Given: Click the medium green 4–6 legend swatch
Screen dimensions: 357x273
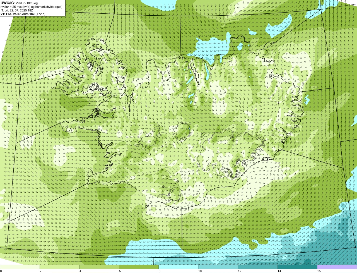Looking at the screenshot, I should click(x=99, y=267).
